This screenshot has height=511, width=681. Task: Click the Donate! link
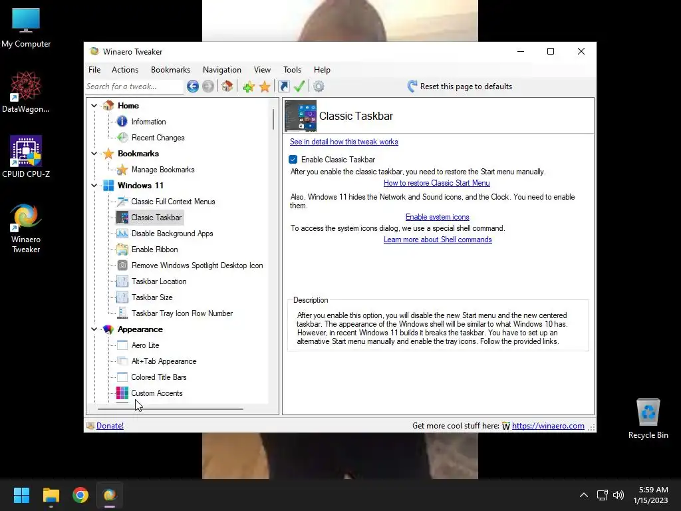(110, 426)
